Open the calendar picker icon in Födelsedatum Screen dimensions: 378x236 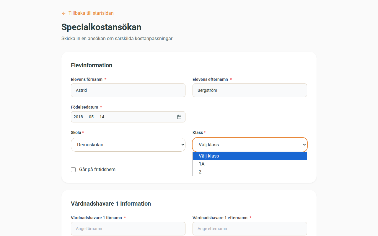coord(179,117)
